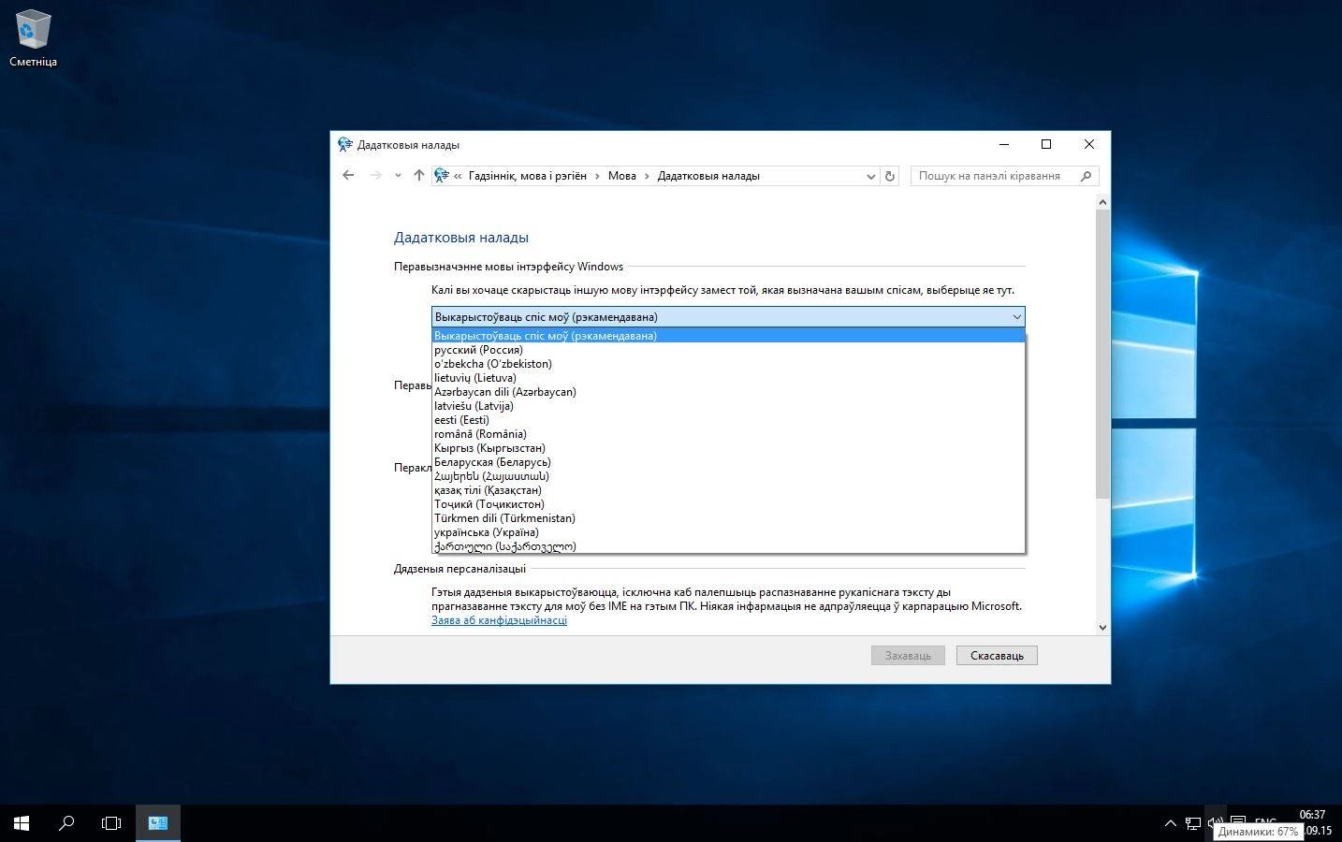
Task: Expand the address bar history dropdown
Action: pyautogui.click(x=870, y=176)
